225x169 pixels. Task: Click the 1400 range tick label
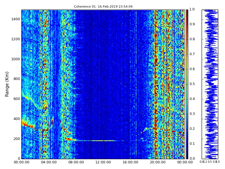(x=15, y=19)
